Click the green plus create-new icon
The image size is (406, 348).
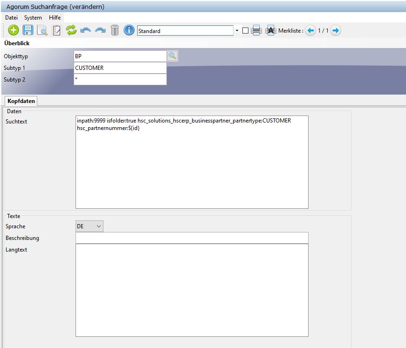14,31
